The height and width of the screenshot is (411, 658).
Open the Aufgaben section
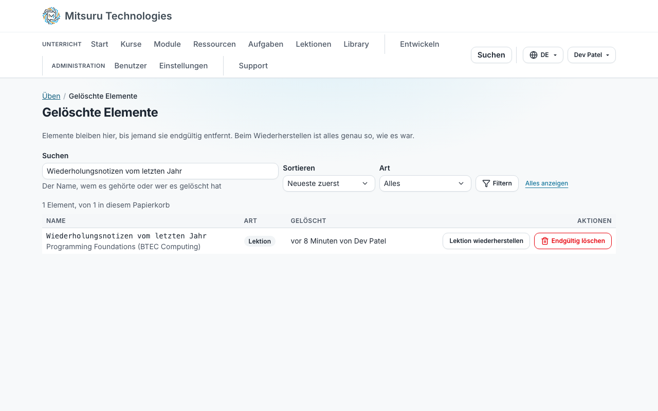266,44
